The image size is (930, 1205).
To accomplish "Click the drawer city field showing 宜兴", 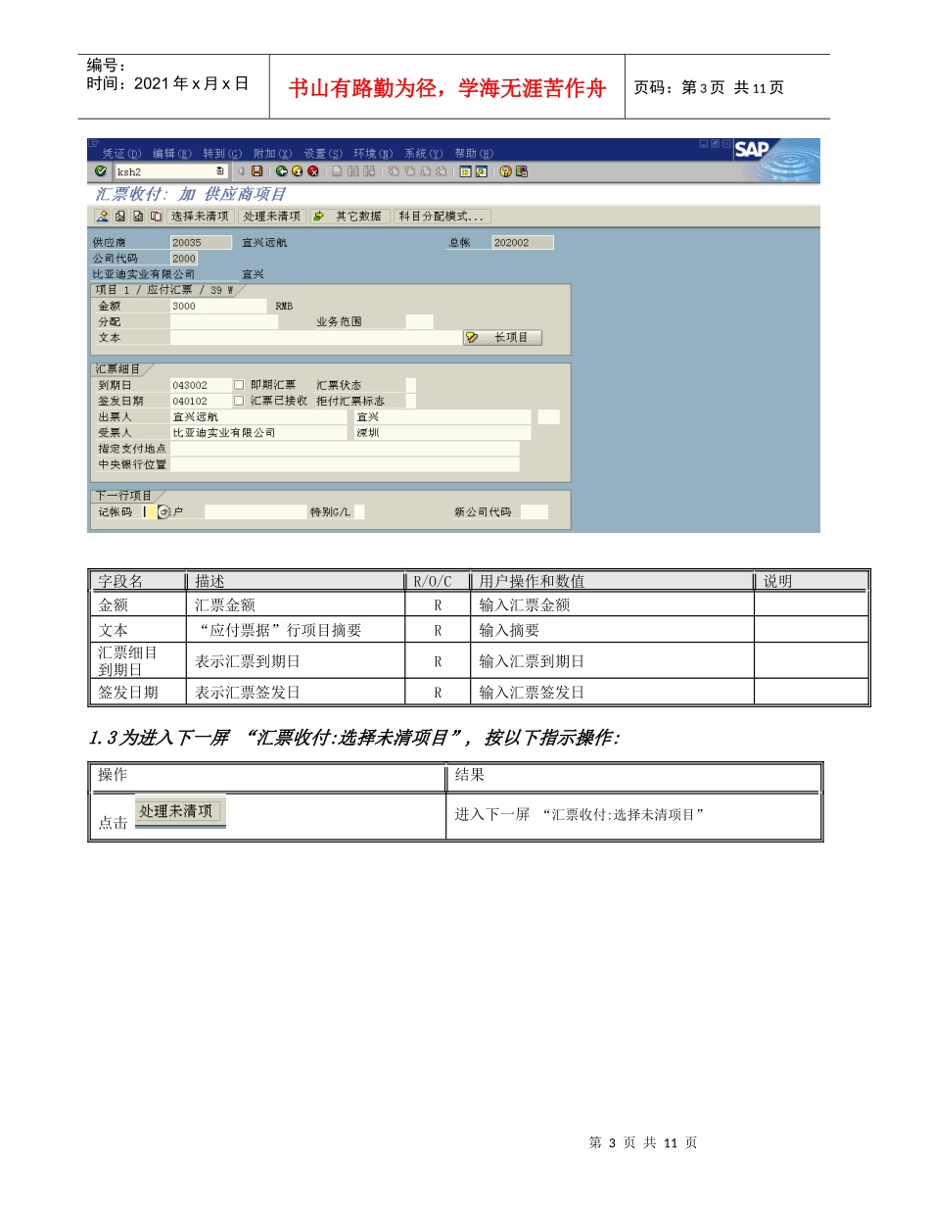I will pos(442,416).
